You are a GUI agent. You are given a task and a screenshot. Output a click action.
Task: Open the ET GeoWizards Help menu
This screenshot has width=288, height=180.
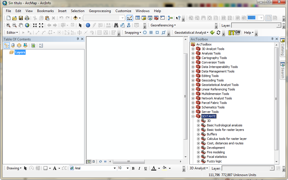[249, 33]
